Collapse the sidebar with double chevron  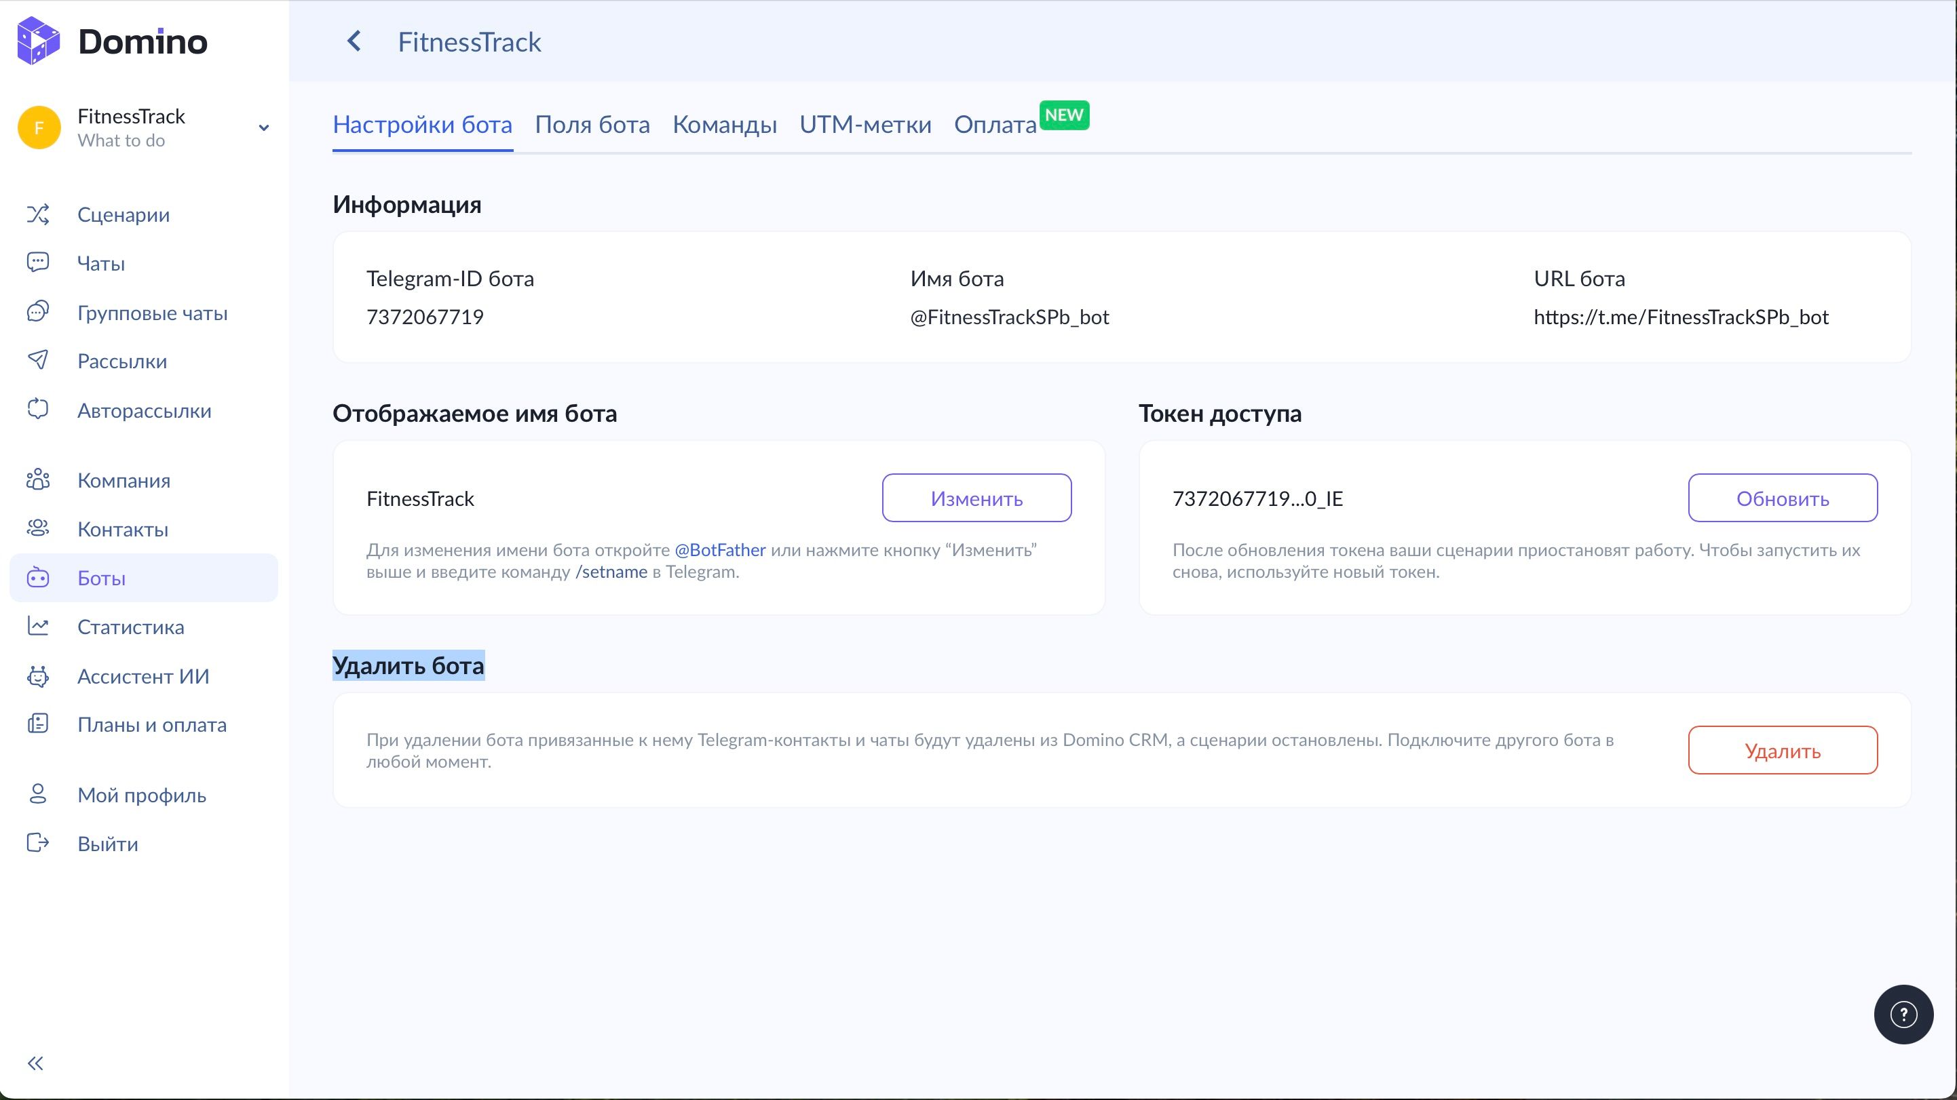tap(36, 1063)
